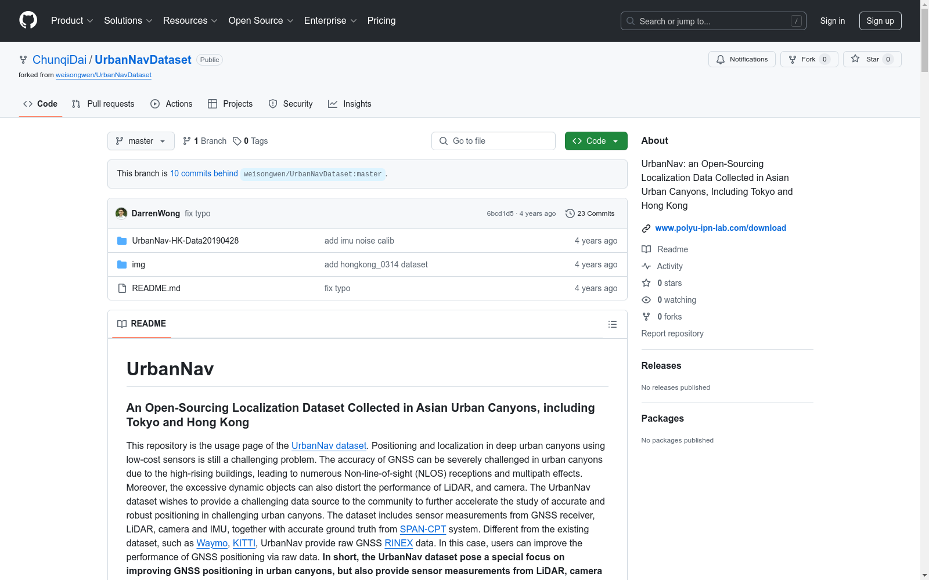The width and height of the screenshot is (929, 580).
Task: Click the 10 commits behind link
Action: pos(204,173)
